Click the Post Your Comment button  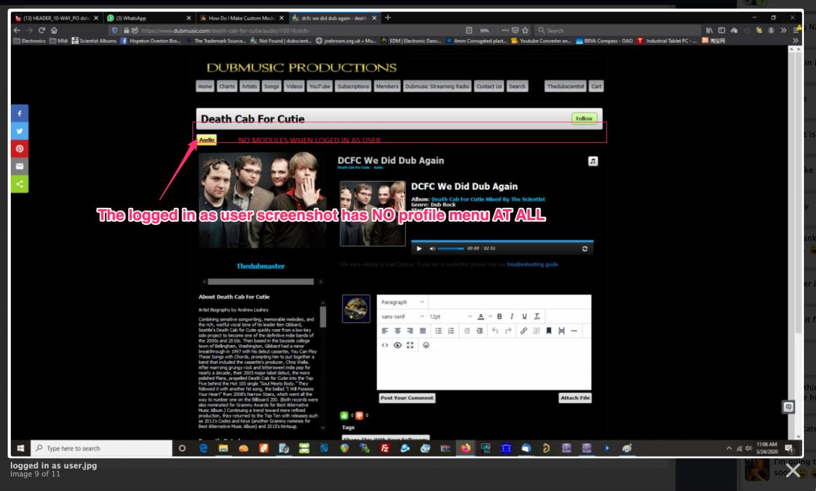(x=407, y=398)
